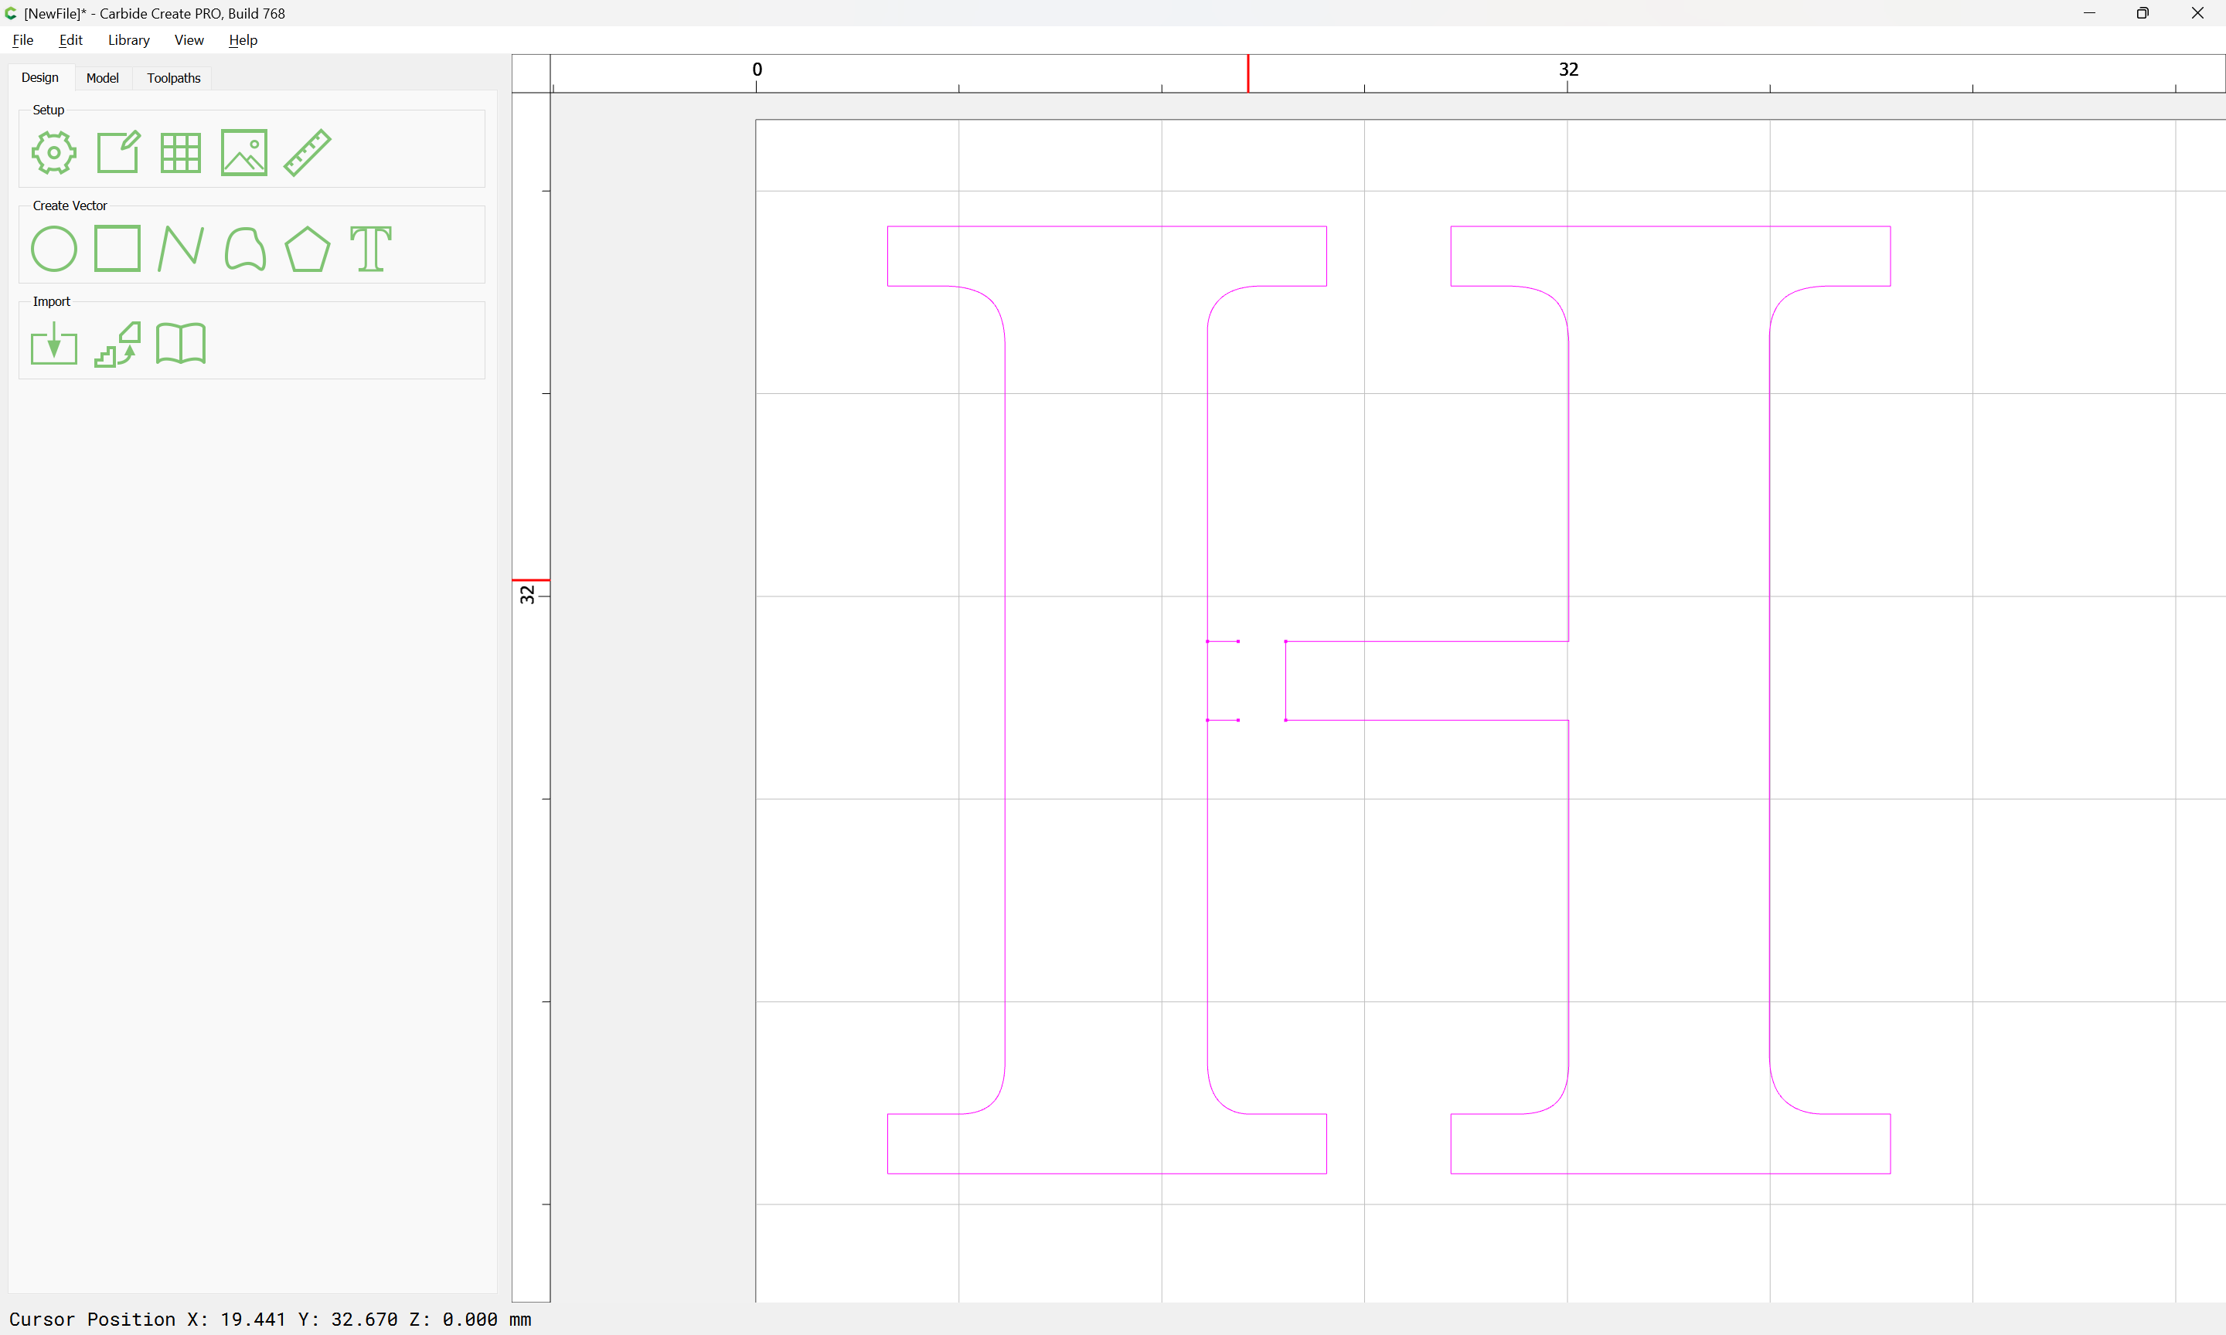Select the Text tool
The image size is (2226, 1335).
click(x=371, y=250)
